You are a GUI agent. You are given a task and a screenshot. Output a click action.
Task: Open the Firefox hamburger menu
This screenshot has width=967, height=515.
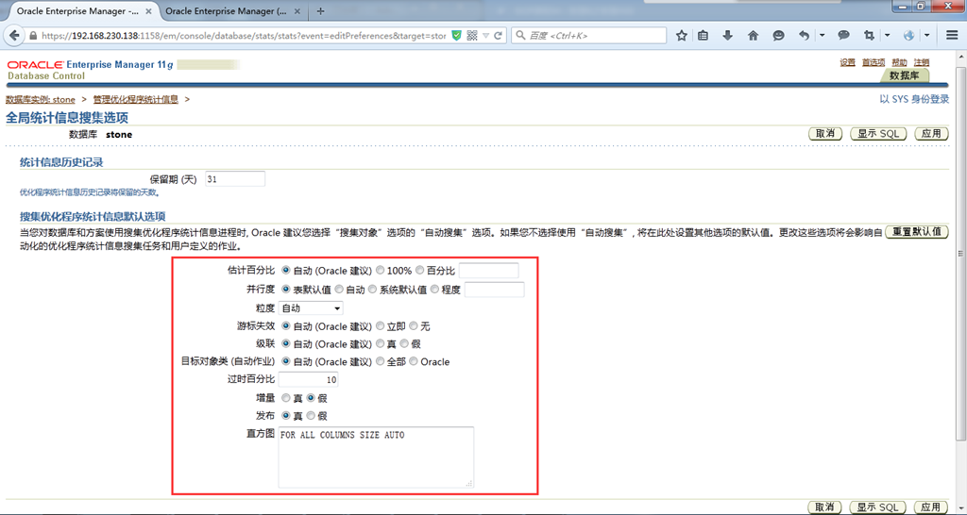point(952,36)
